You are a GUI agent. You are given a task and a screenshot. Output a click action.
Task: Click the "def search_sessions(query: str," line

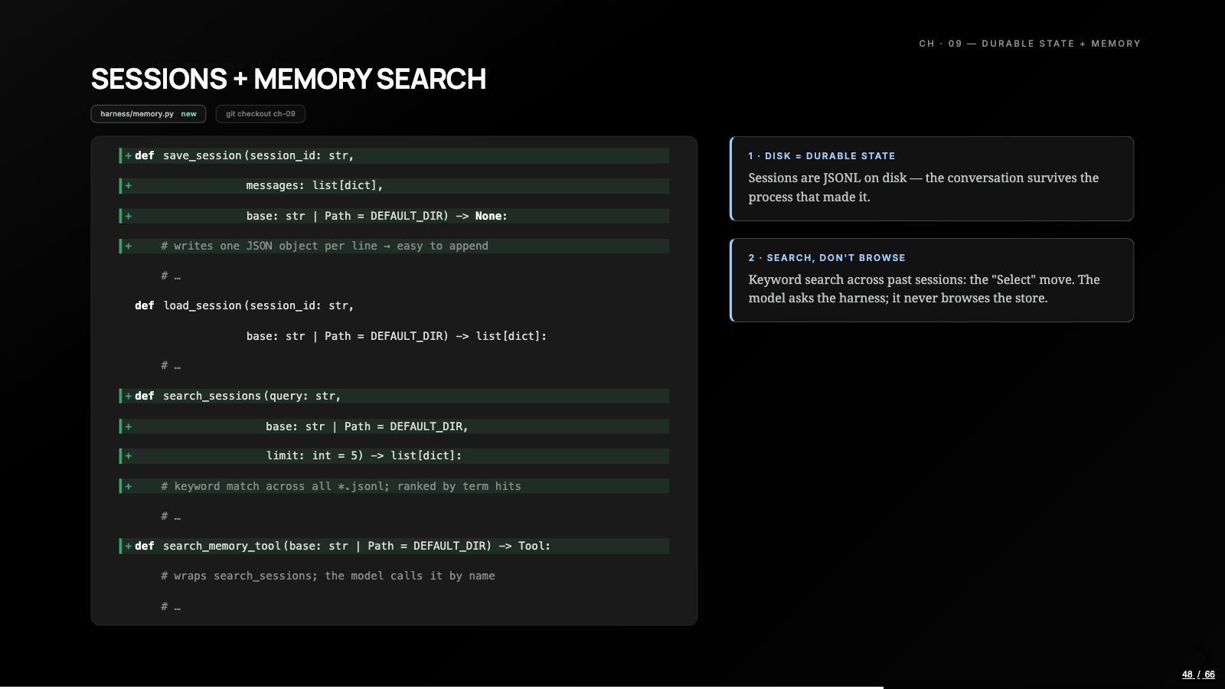[394, 396]
